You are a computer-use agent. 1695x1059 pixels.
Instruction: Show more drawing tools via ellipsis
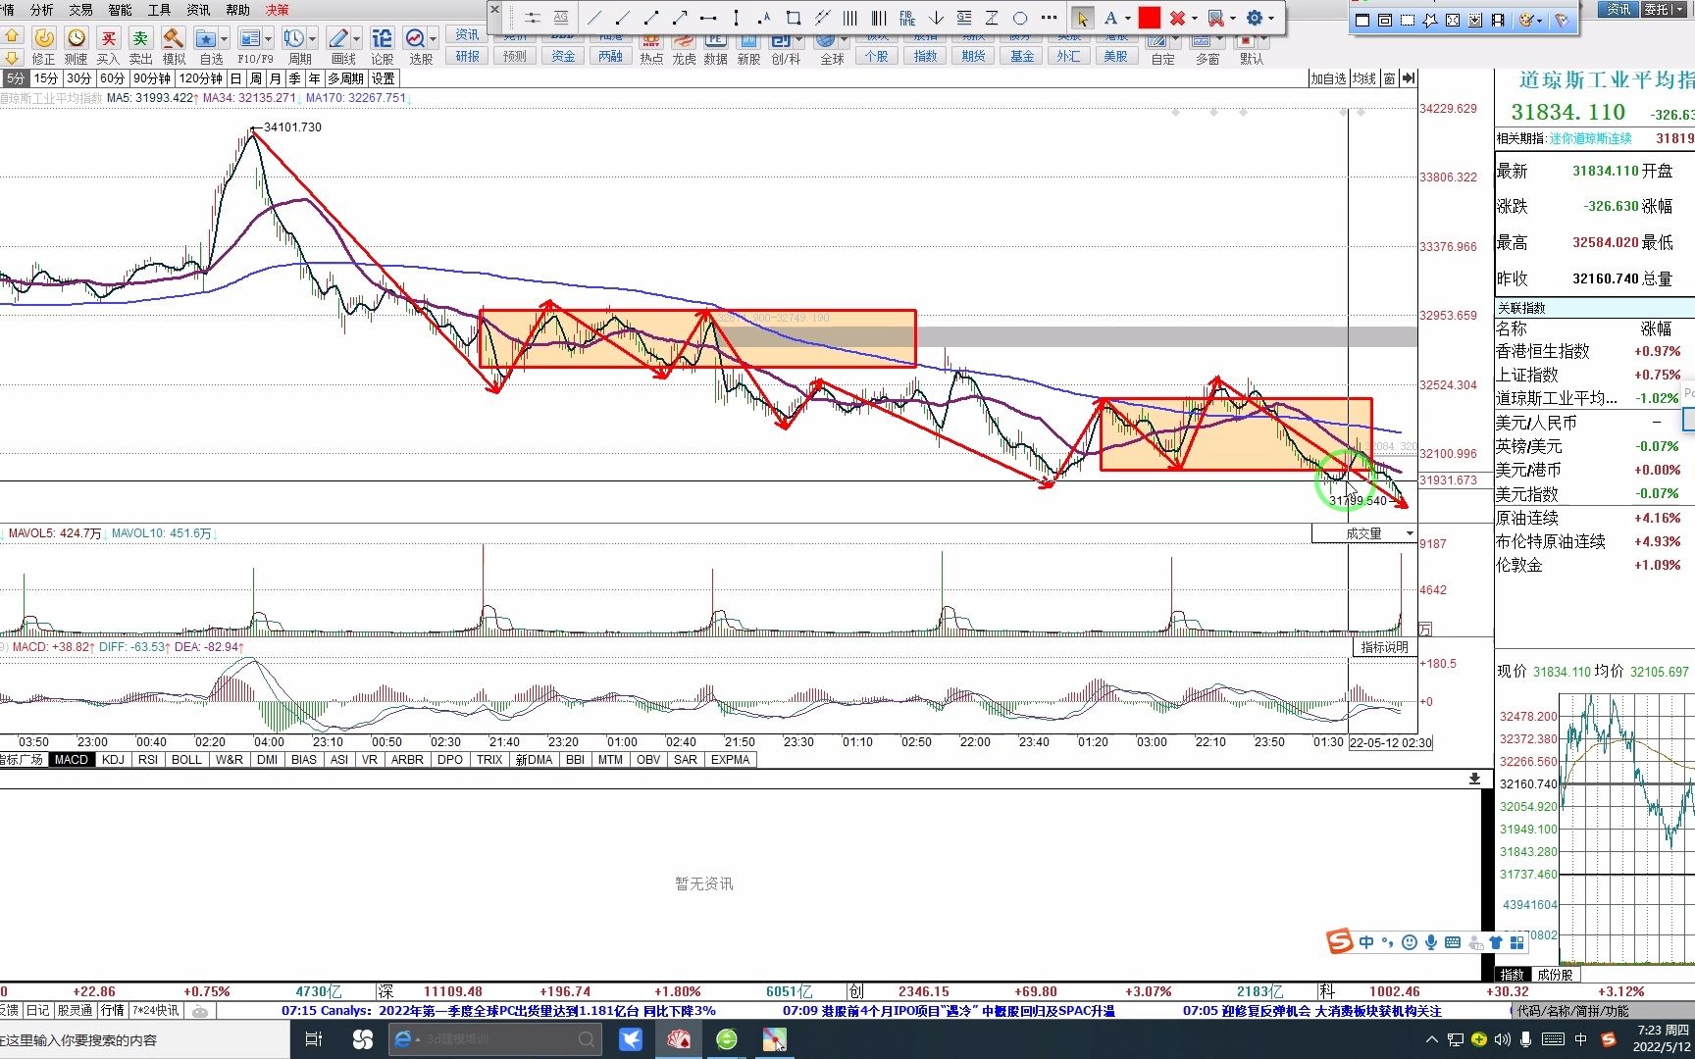(1049, 18)
